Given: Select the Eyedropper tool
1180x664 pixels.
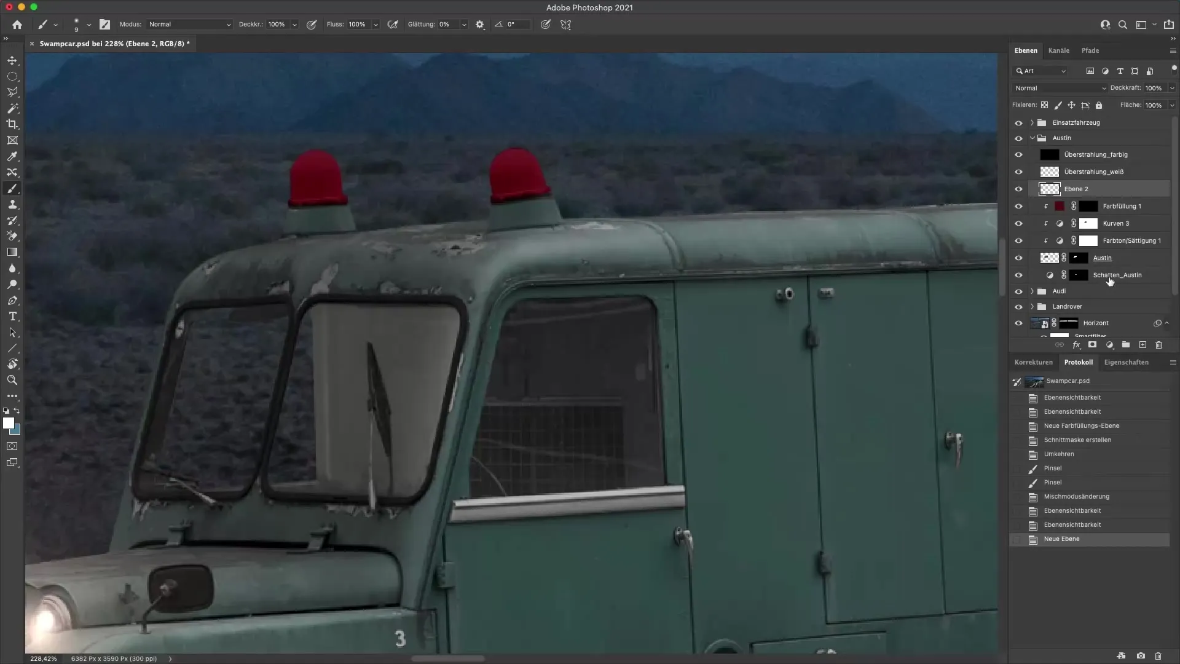Looking at the screenshot, I should (12, 157).
